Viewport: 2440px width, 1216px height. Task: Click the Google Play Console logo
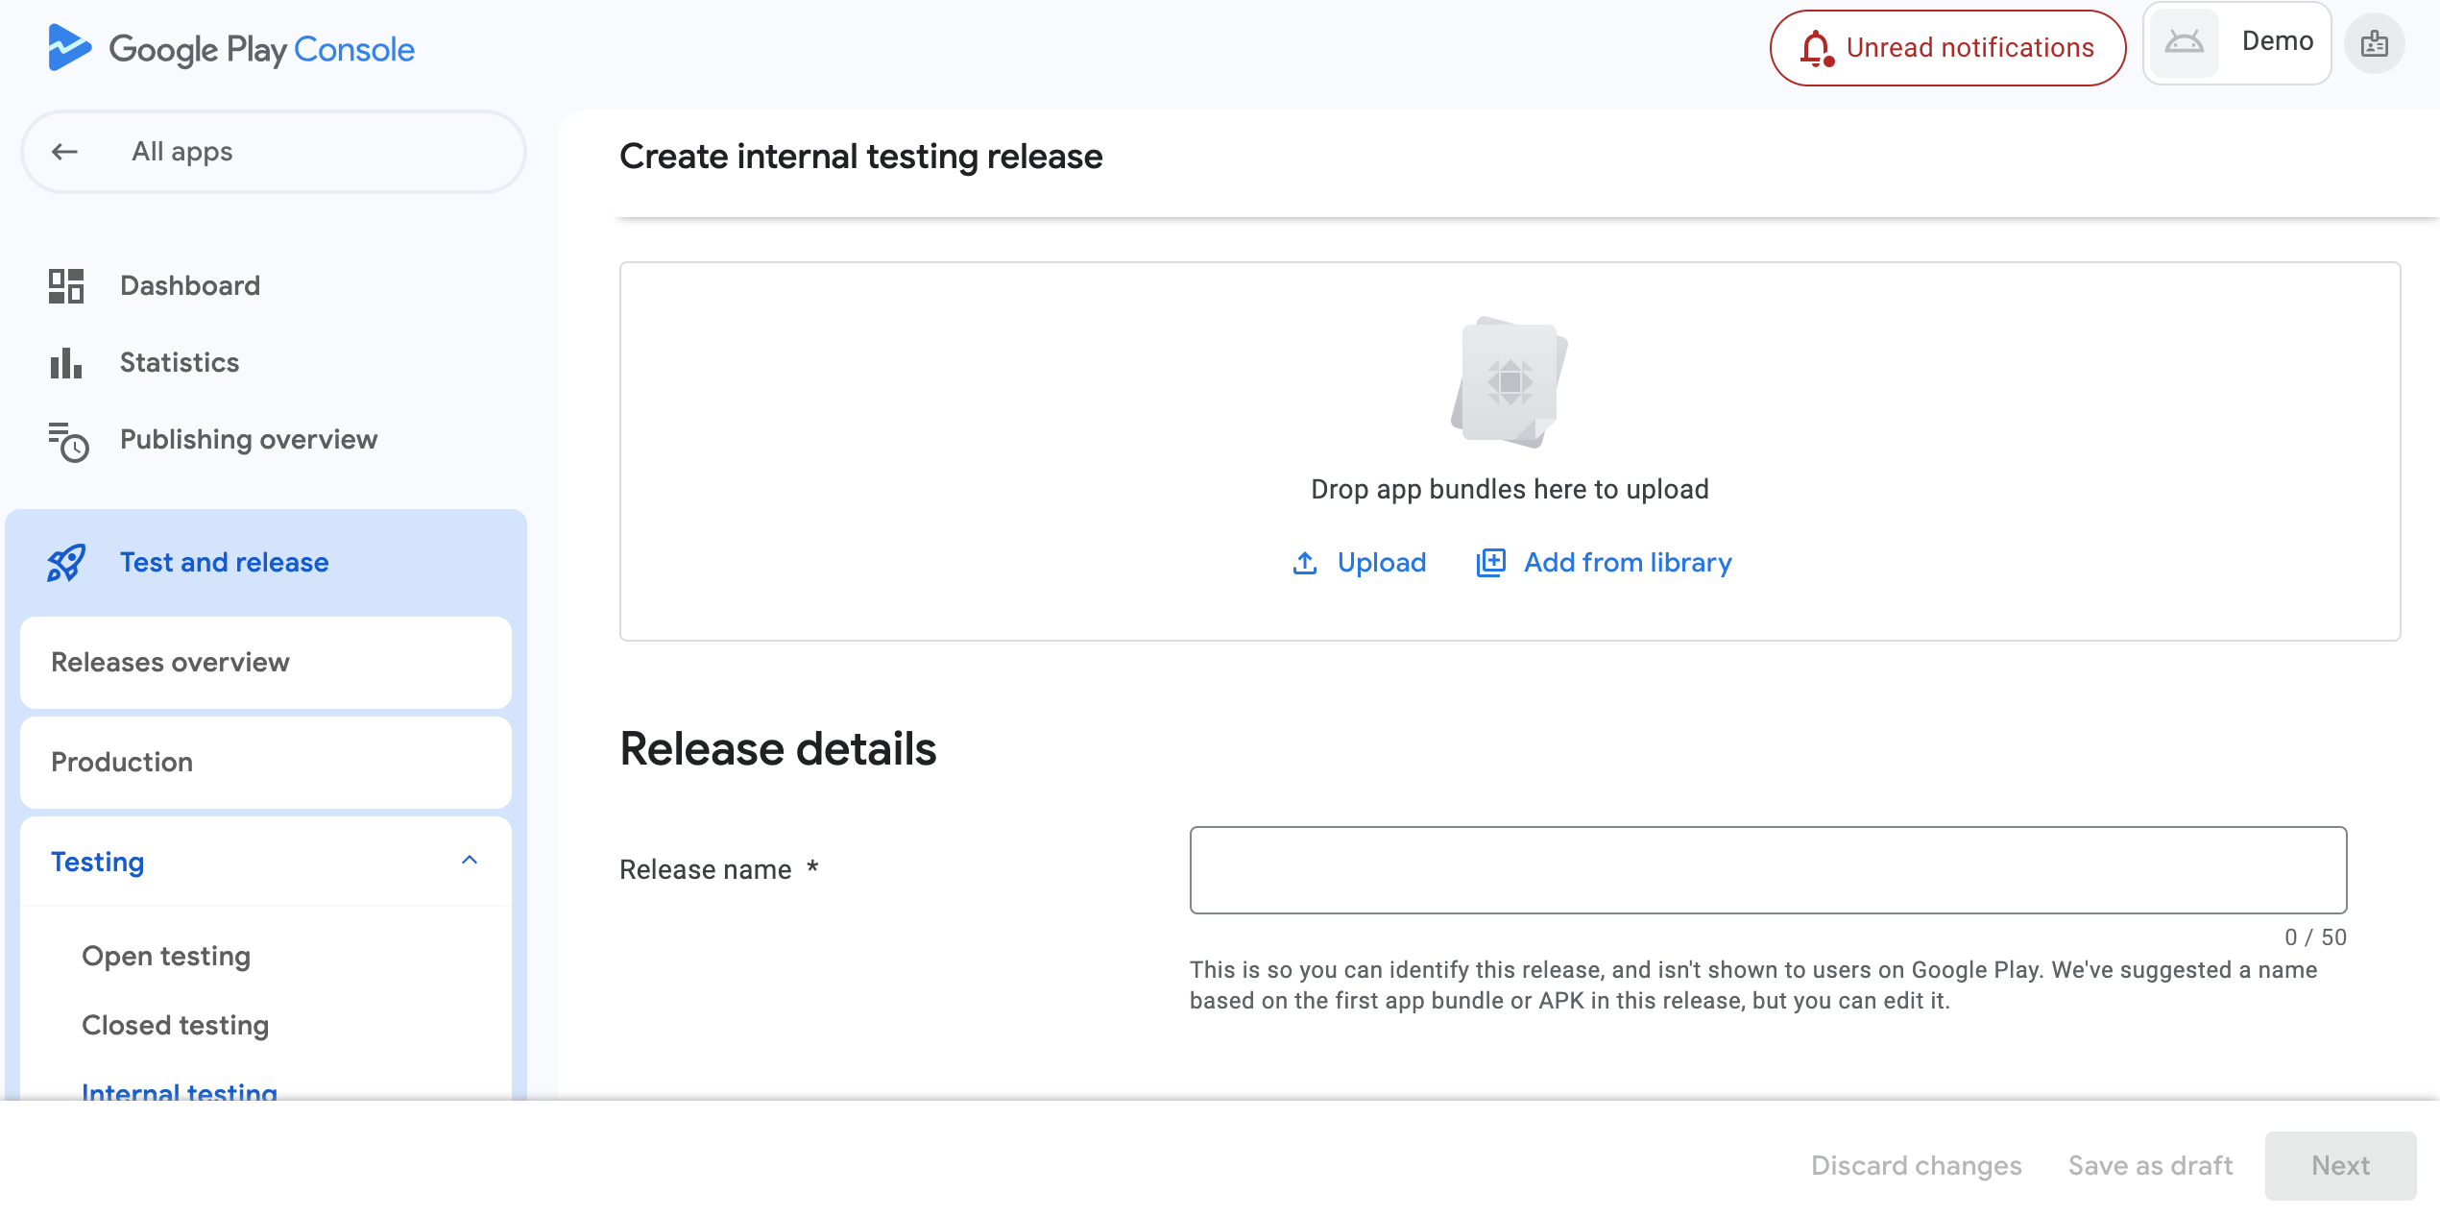(x=229, y=47)
